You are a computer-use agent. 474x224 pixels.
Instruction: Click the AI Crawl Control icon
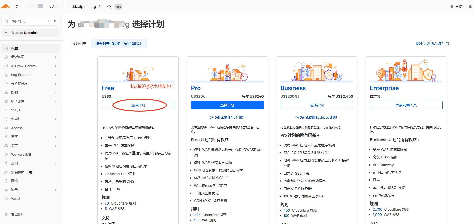(x=6, y=66)
